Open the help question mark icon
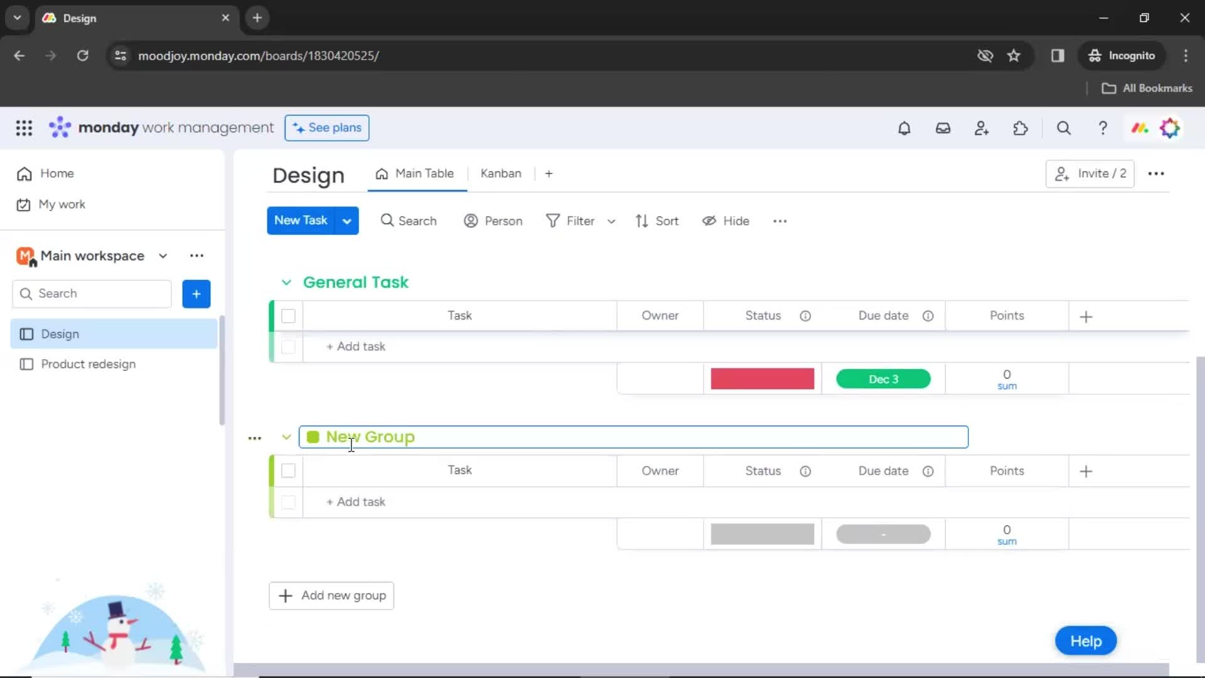The width and height of the screenshot is (1205, 678). 1102,128
